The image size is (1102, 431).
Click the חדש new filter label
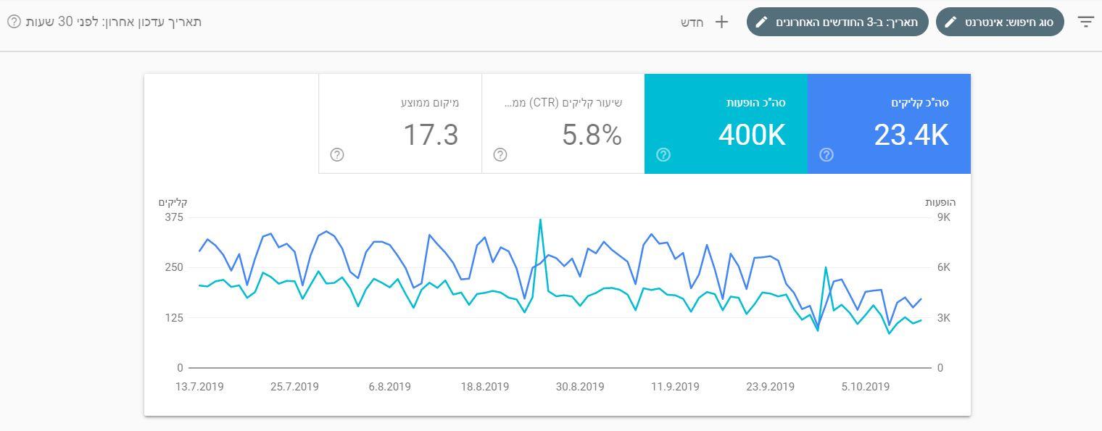tap(692, 22)
